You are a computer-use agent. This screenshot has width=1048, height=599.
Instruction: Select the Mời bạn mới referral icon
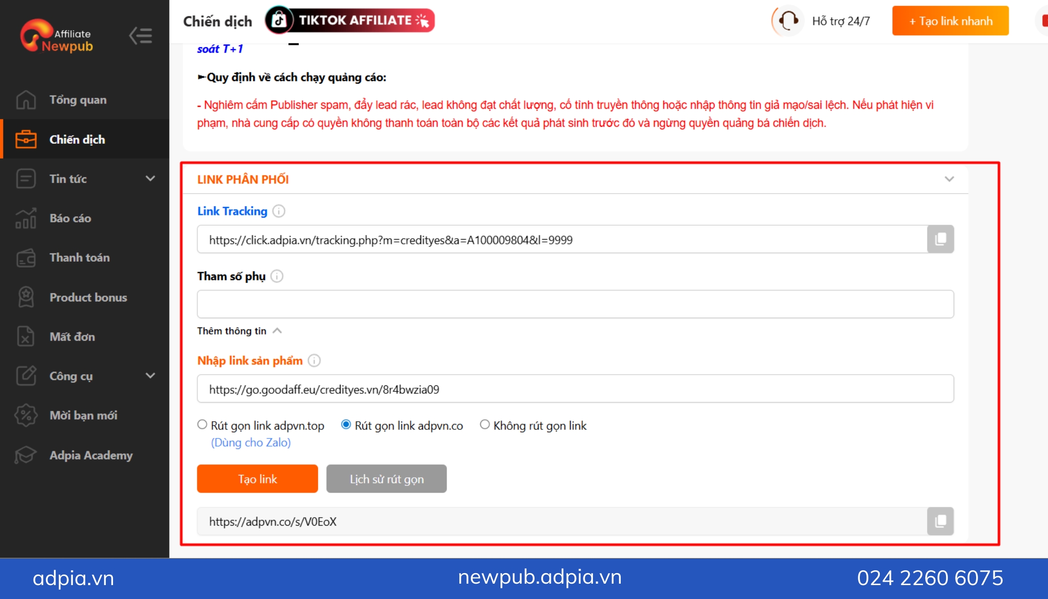pyautogui.click(x=26, y=415)
